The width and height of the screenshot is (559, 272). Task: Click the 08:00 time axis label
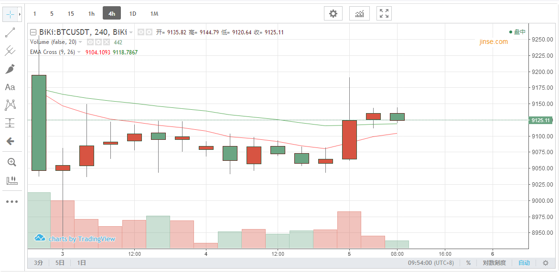click(397, 254)
